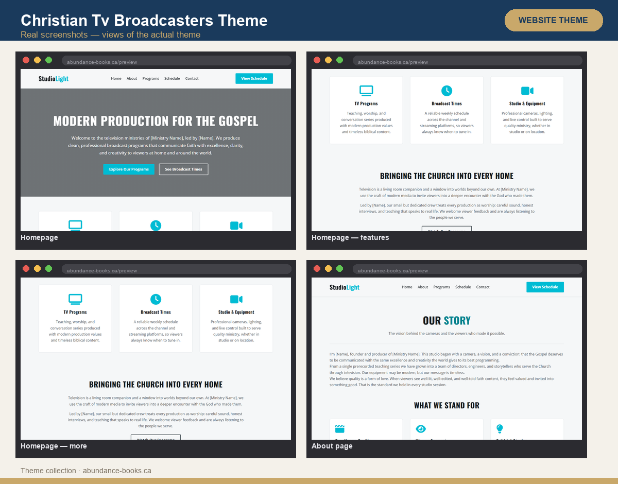Select Home in About page navigation
The width and height of the screenshot is (618, 484).
click(407, 287)
